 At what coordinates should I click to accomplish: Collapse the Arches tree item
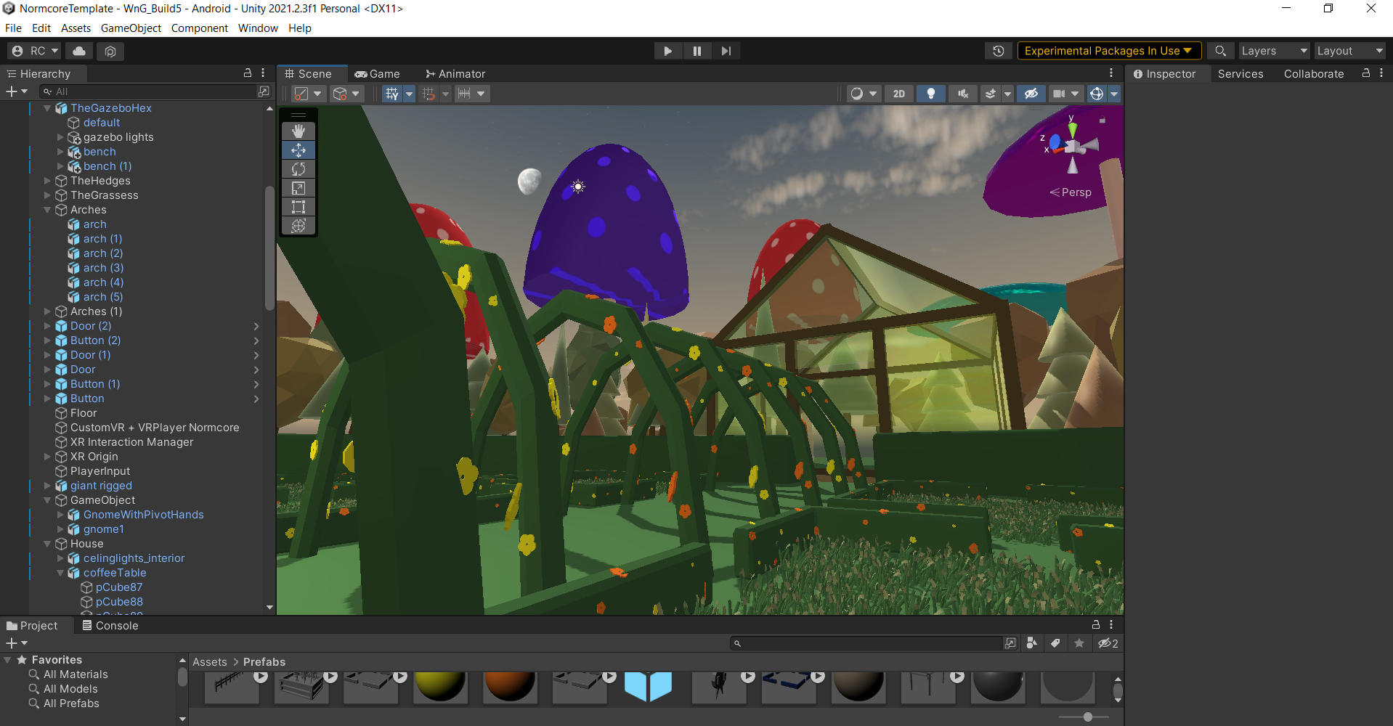[48, 210]
